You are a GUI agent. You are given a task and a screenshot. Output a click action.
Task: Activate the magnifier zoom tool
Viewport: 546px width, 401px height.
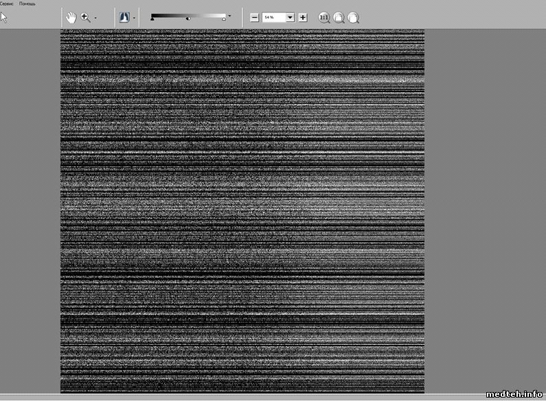pyautogui.click(x=86, y=17)
